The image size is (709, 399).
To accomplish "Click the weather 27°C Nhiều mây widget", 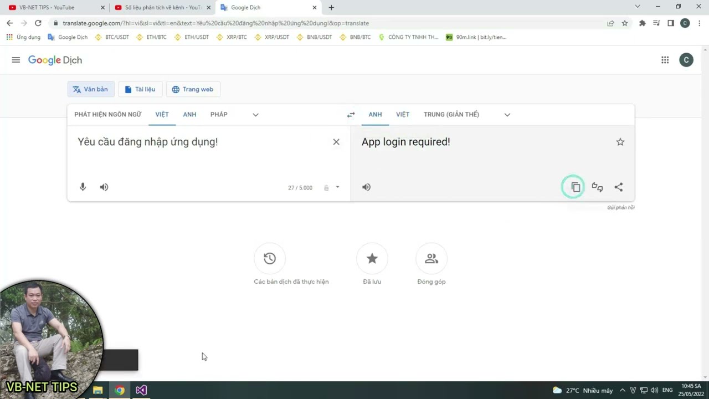I will [x=583, y=390].
